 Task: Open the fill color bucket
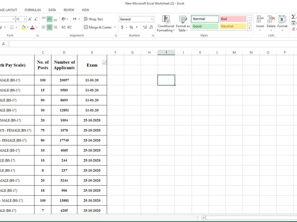point(23,27)
